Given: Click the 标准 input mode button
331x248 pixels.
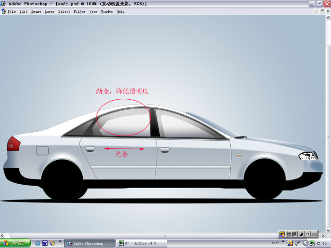Looking at the screenshot, I should point(291,234).
